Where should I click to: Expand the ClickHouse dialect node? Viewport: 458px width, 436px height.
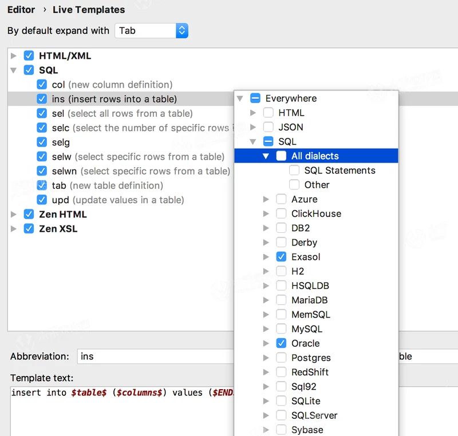point(266,213)
